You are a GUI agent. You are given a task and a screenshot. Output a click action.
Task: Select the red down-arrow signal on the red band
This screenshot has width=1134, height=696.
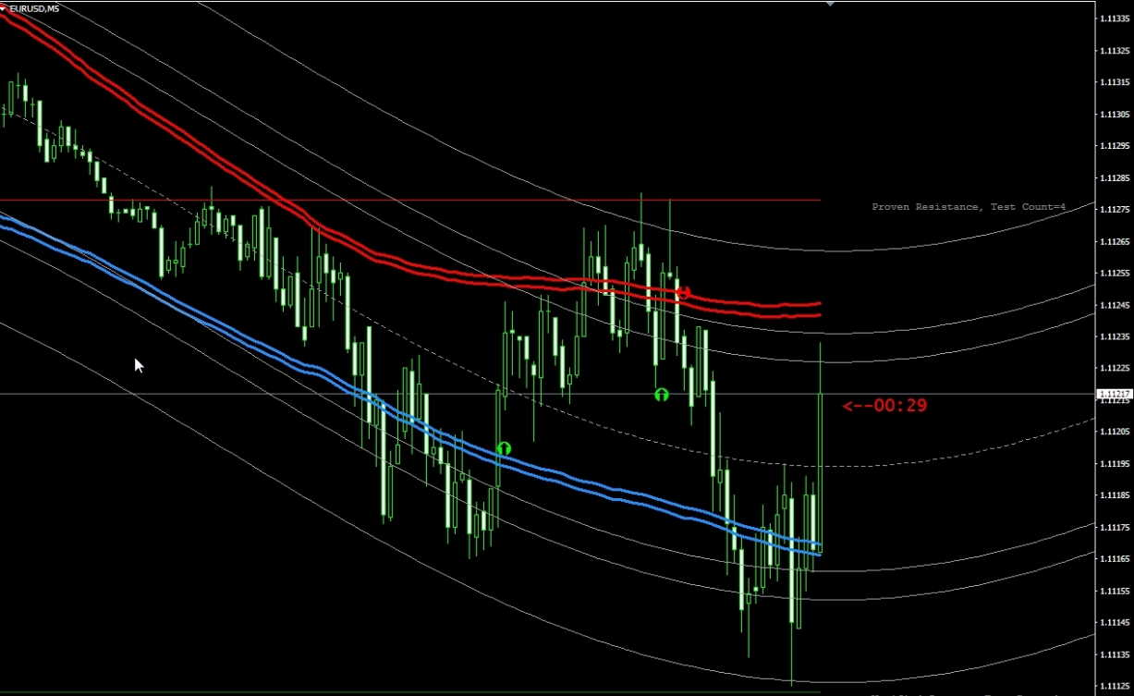682,292
